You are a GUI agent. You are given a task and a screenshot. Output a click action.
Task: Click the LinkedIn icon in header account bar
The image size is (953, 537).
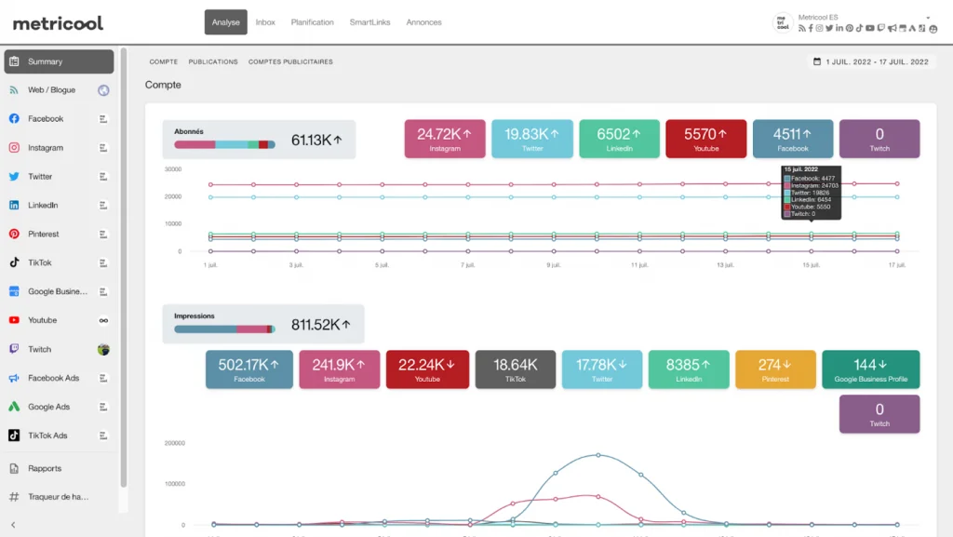[839, 29]
